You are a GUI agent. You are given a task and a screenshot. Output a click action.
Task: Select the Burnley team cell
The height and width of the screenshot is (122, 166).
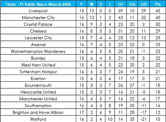[38, 58]
